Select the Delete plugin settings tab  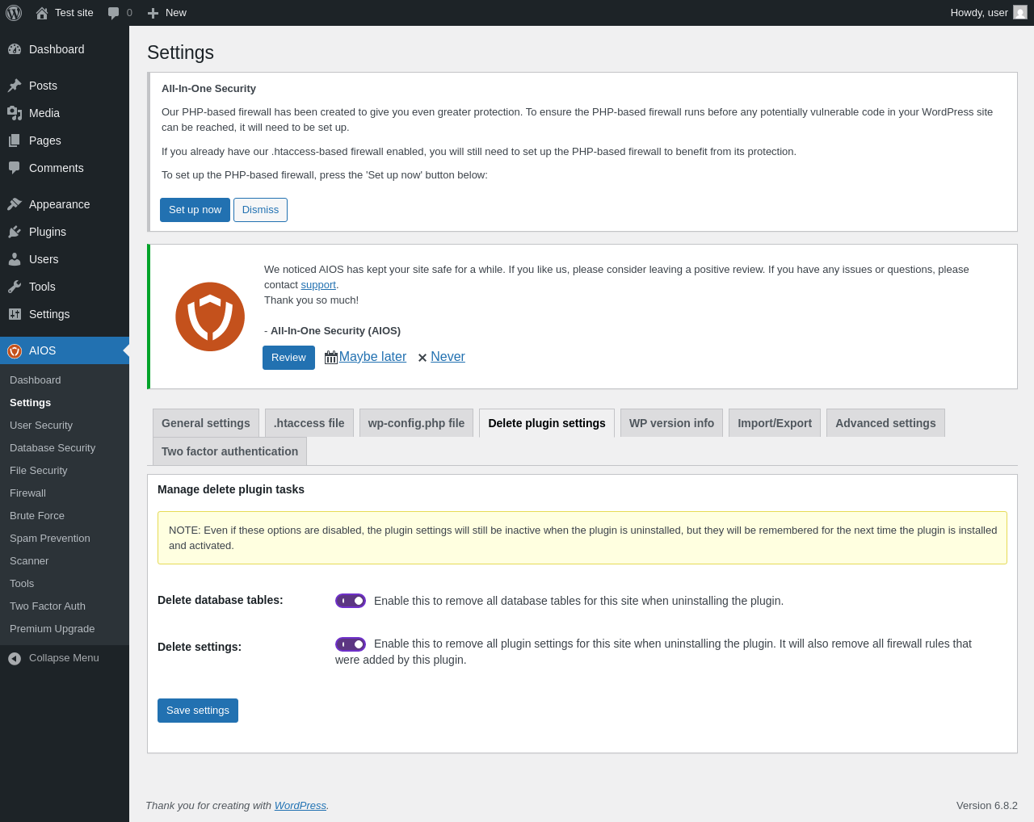[547, 423]
